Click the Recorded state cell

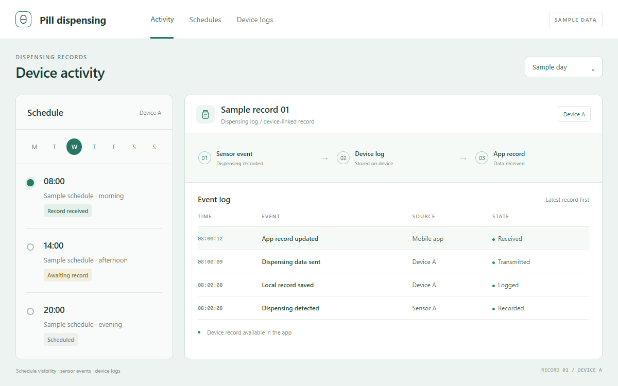tap(508, 308)
